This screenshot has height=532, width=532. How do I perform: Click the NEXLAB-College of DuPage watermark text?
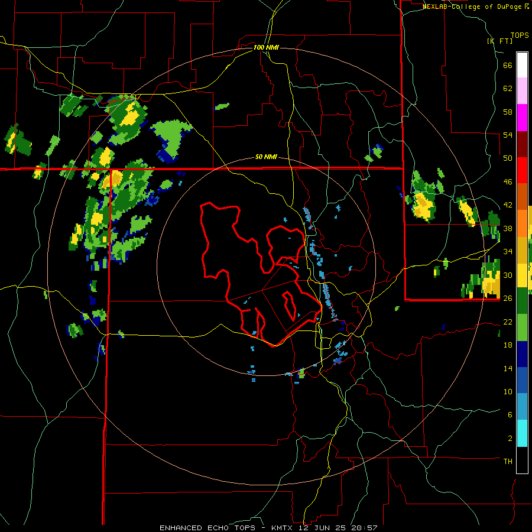point(475,7)
